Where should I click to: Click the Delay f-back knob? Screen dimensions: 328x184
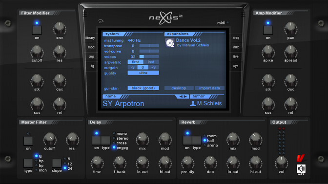120,163
